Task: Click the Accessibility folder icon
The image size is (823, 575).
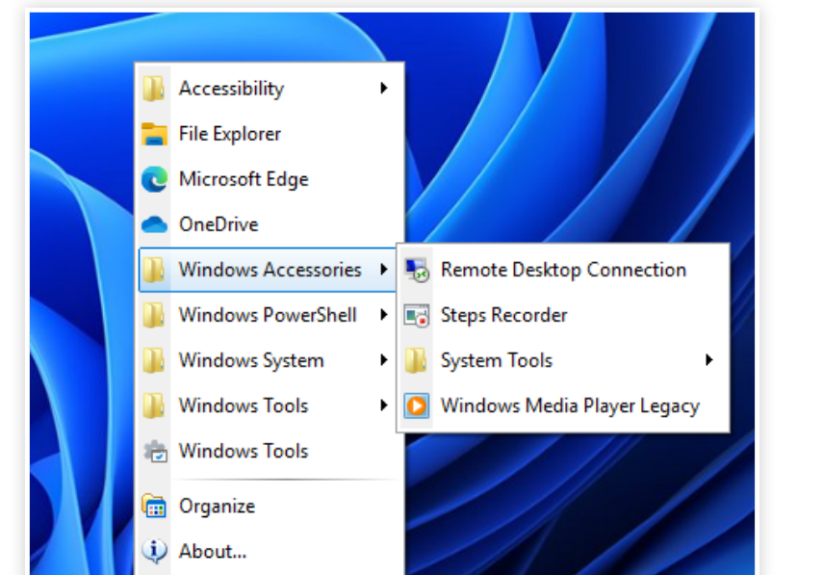Action: pos(154,89)
